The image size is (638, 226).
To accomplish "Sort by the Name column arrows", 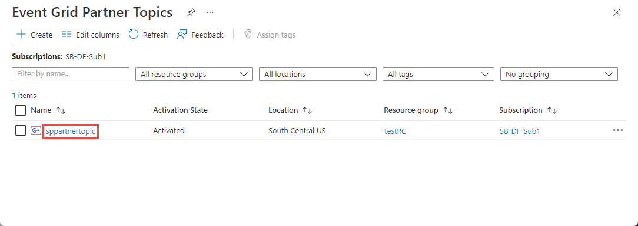I will pyautogui.click(x=61, y=110).
